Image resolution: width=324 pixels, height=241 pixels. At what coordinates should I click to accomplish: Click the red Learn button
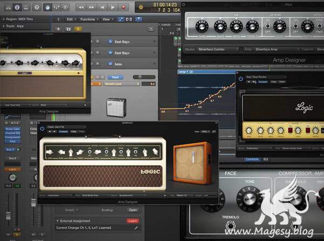133,221
